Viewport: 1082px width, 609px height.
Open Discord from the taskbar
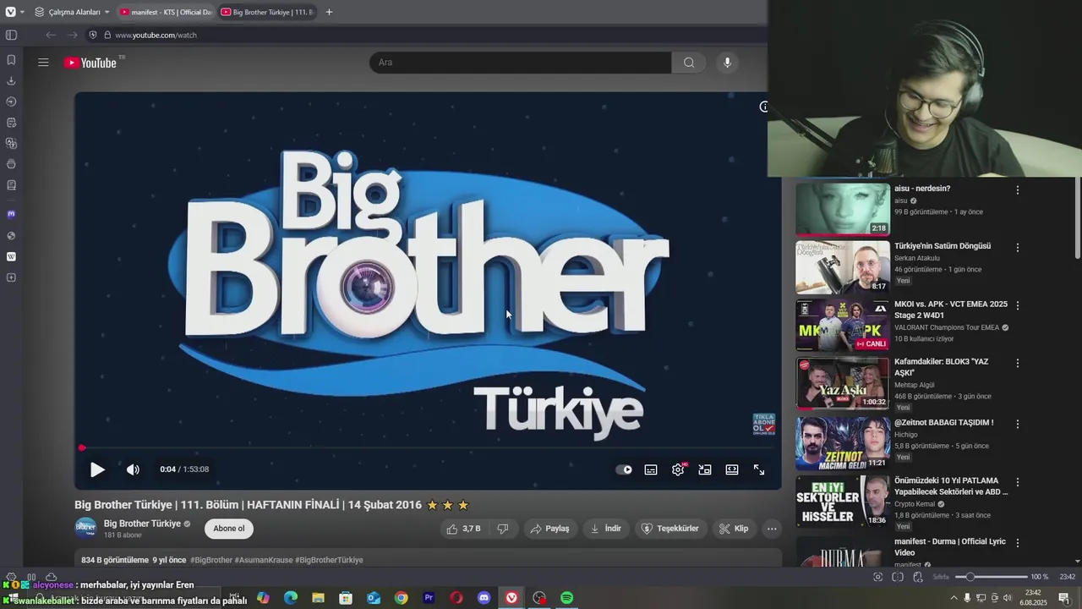coord(484,598)
